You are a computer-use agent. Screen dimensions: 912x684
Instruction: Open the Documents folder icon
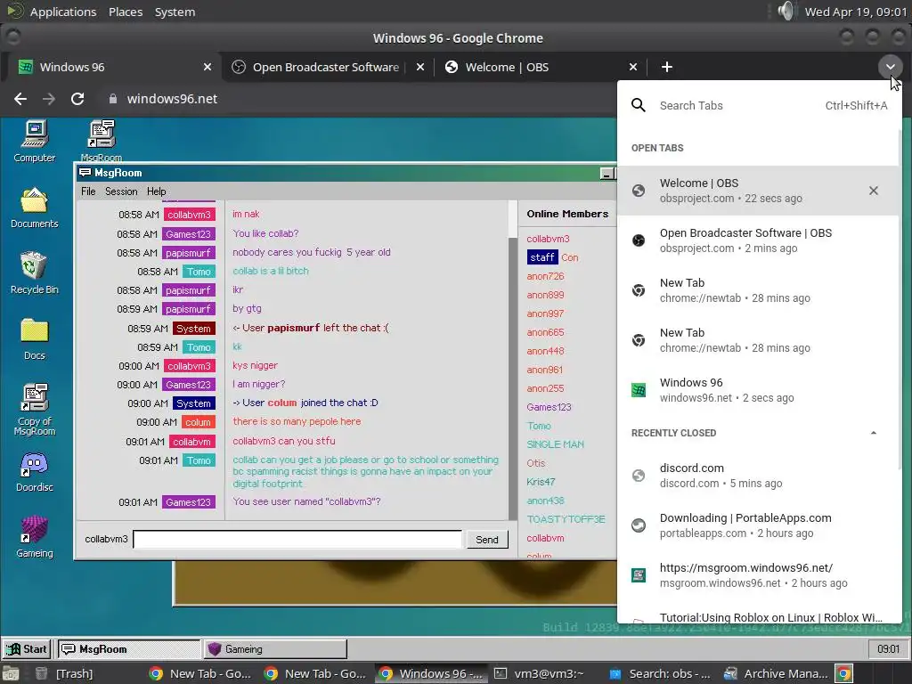(35, 208)
